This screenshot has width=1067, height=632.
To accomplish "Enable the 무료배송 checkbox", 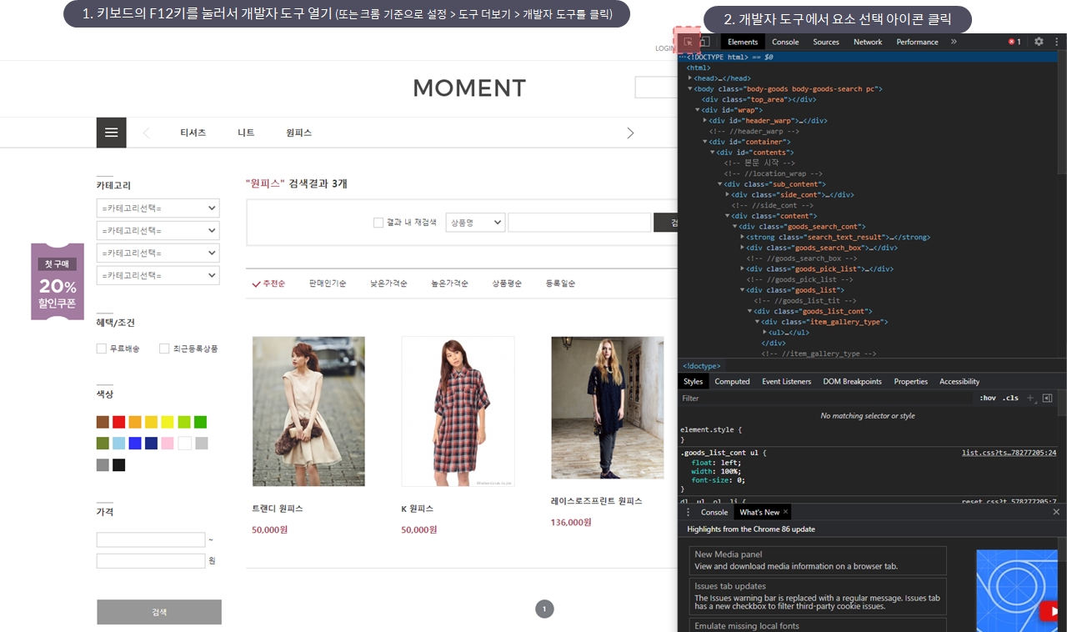I will 102,349.
